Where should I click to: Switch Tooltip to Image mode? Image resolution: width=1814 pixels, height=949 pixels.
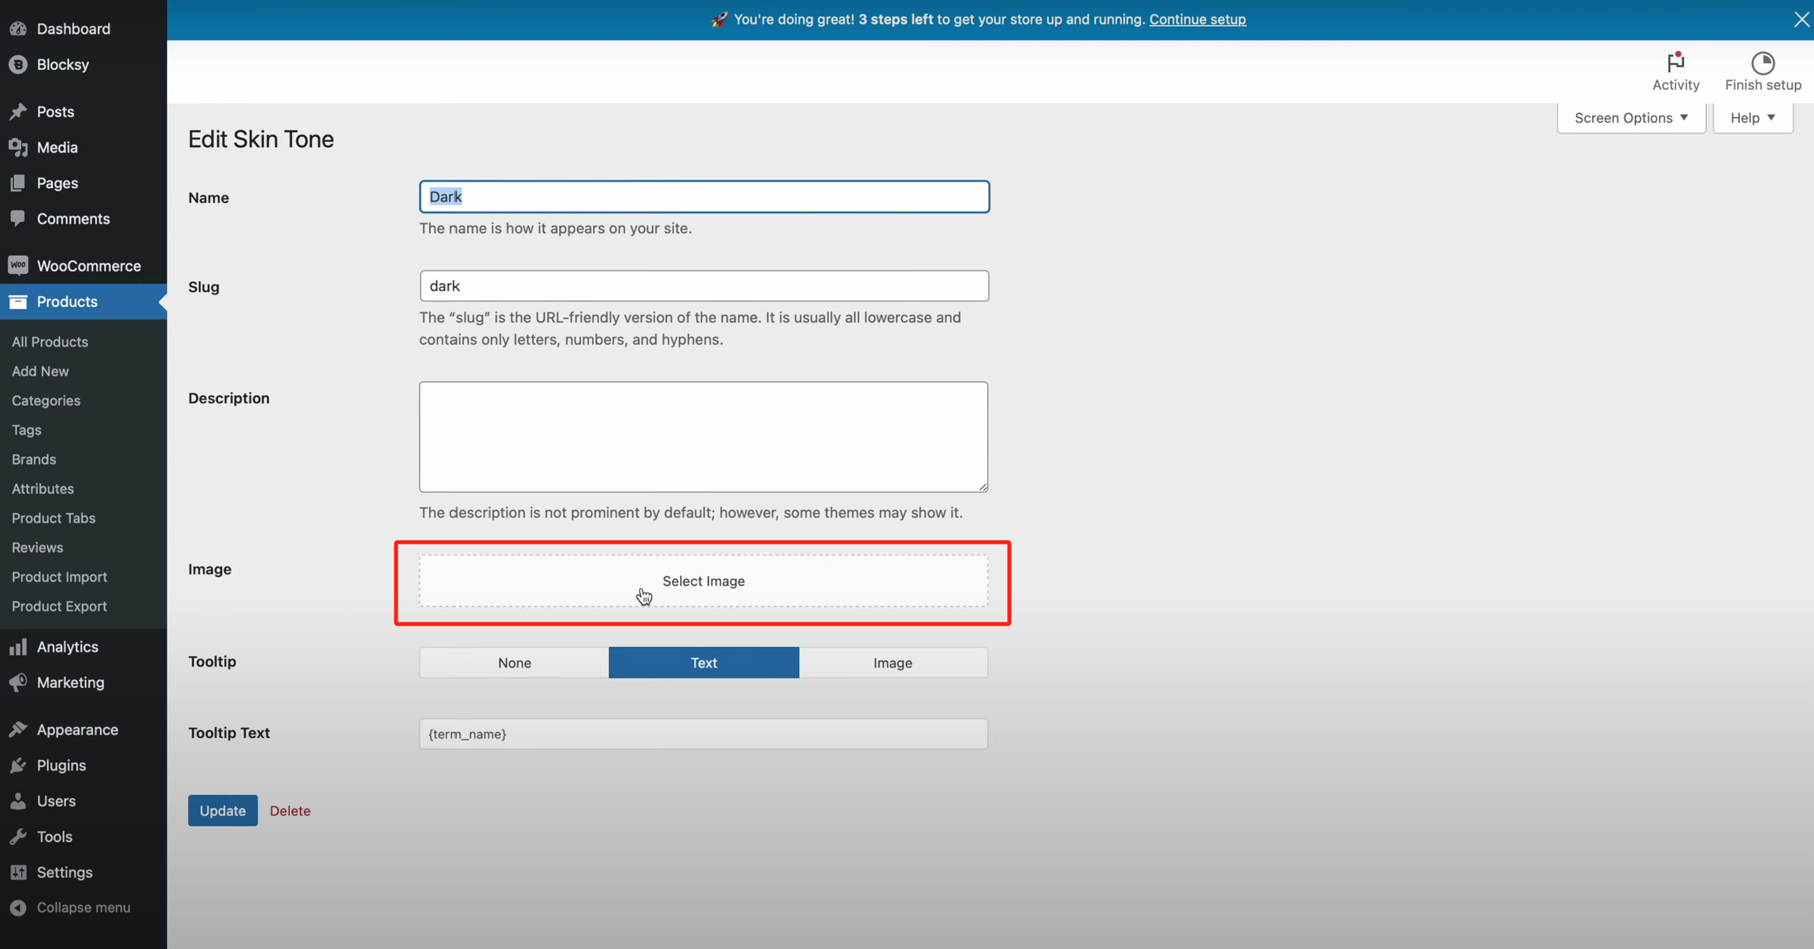[893, 662]
